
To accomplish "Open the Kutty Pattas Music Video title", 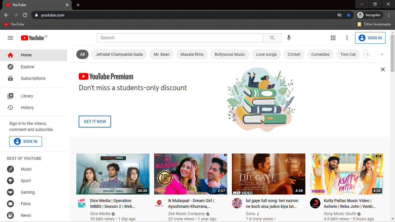I will [x=350, y=203].
